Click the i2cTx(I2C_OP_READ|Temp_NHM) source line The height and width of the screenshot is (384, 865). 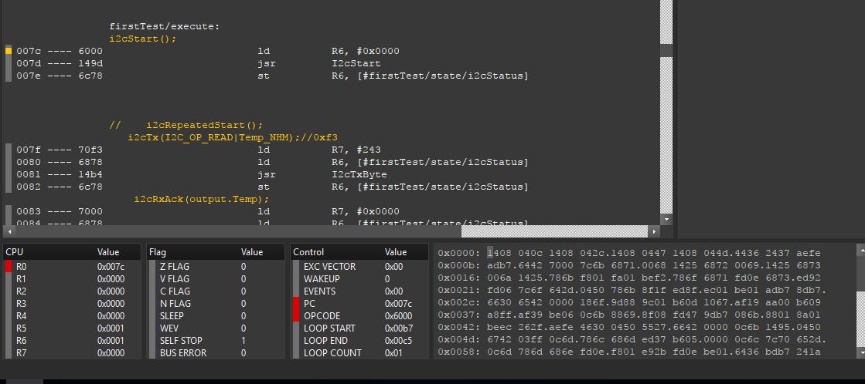(x=232, y=137)
